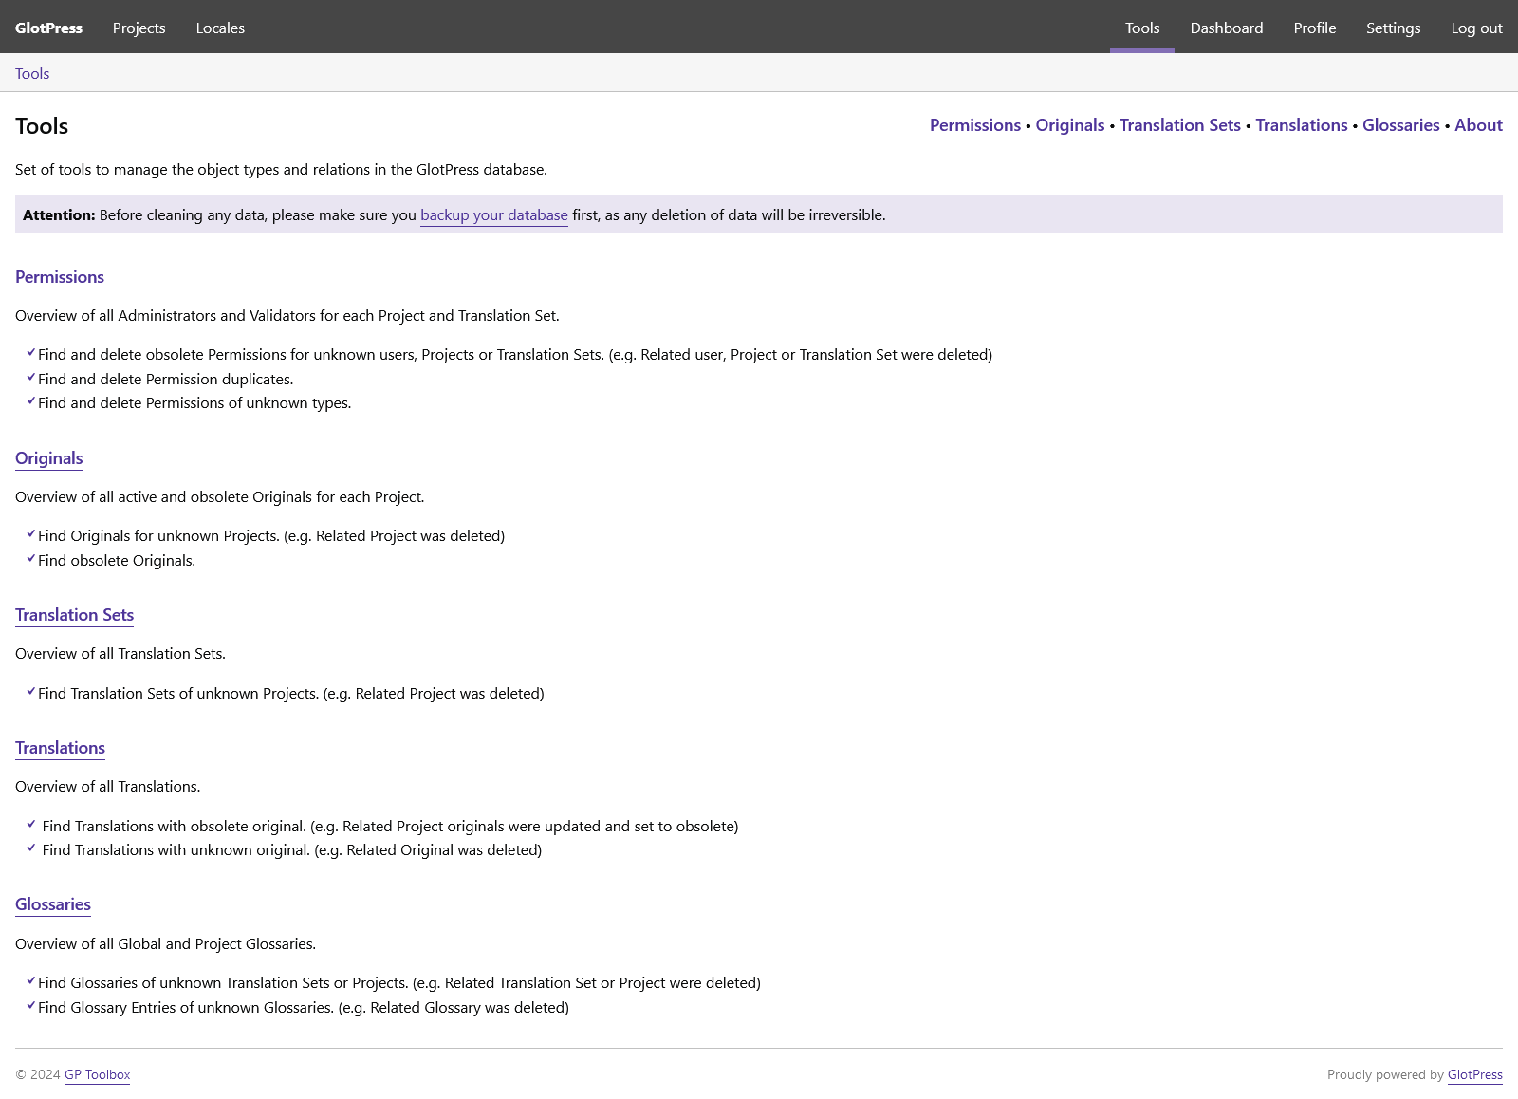Click the '© 2024' footer text
The image size is (1518, 1099).
38,1074
